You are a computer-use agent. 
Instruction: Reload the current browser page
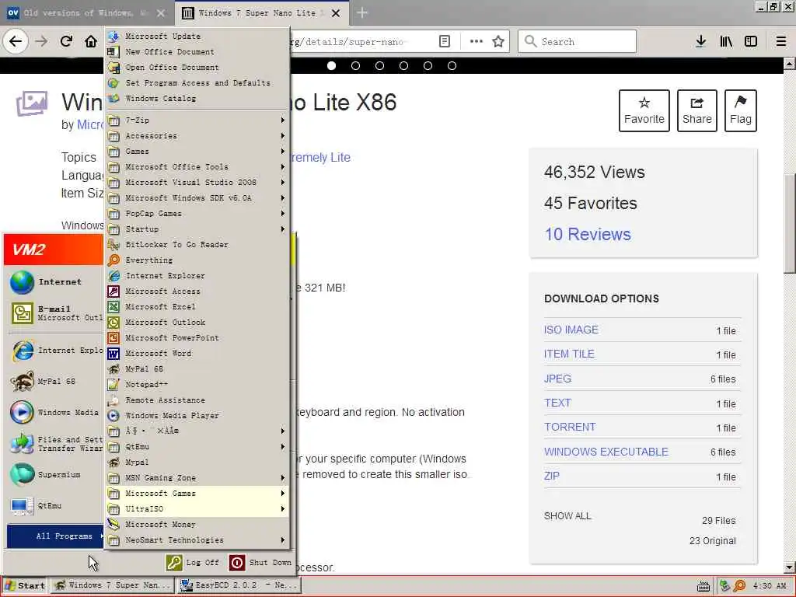(66, 41)
